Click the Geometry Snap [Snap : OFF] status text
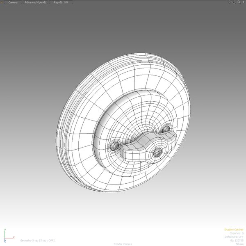Image resolution: width=246 pixels, height=246 pixels. 37,241
